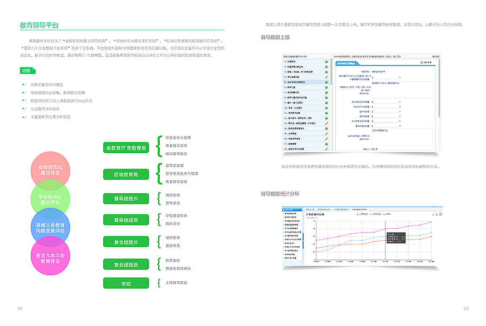Viewport: 486px width, 326px height.
Task: Click the 成熟的督导评价模型 bullet item
Action: coord(47,85)
